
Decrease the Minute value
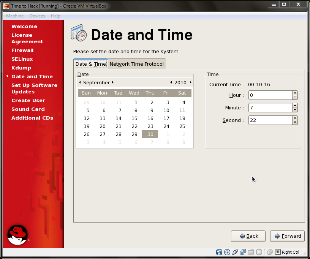click(x=295, y=110)
